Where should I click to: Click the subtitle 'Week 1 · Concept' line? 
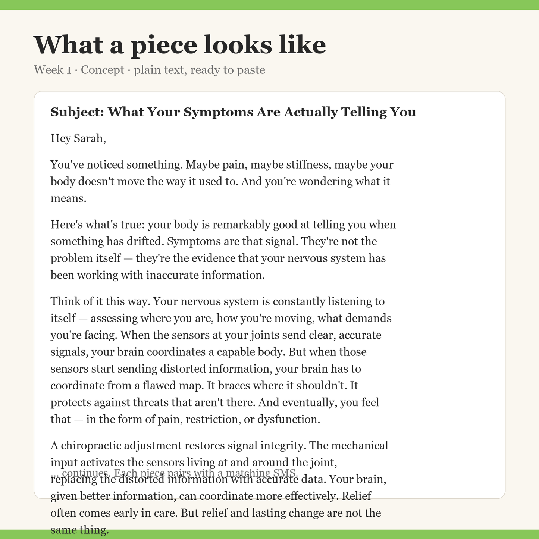click(x=149, y=70)
